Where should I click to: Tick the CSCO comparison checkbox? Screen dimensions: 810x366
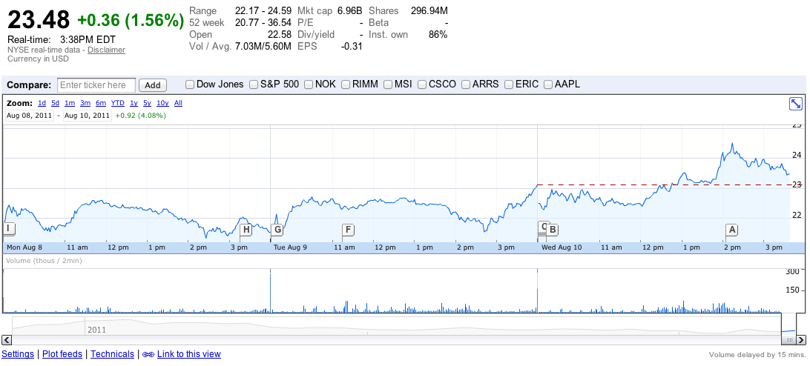click(422, 84)
